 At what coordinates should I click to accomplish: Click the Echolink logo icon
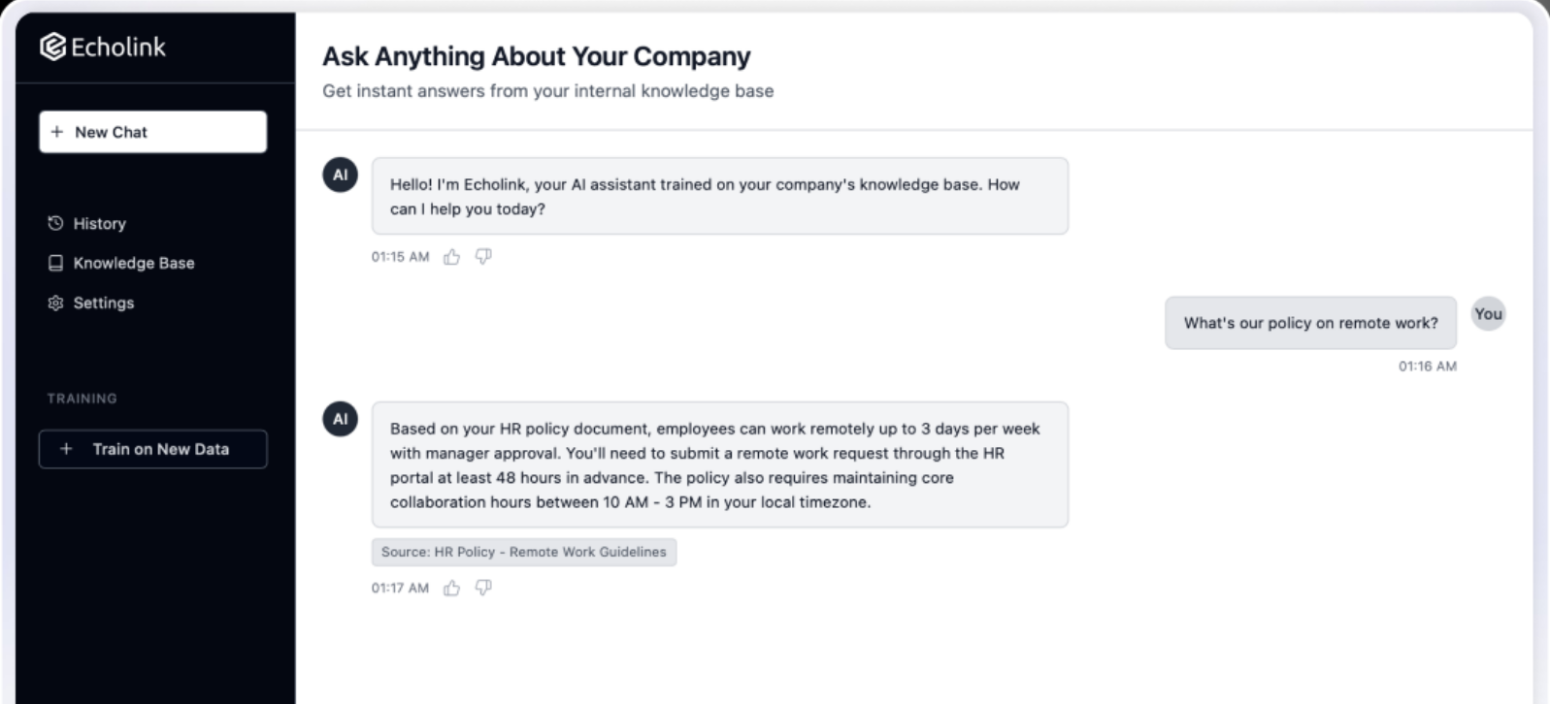pyautogui.click(x=52, y=47)
